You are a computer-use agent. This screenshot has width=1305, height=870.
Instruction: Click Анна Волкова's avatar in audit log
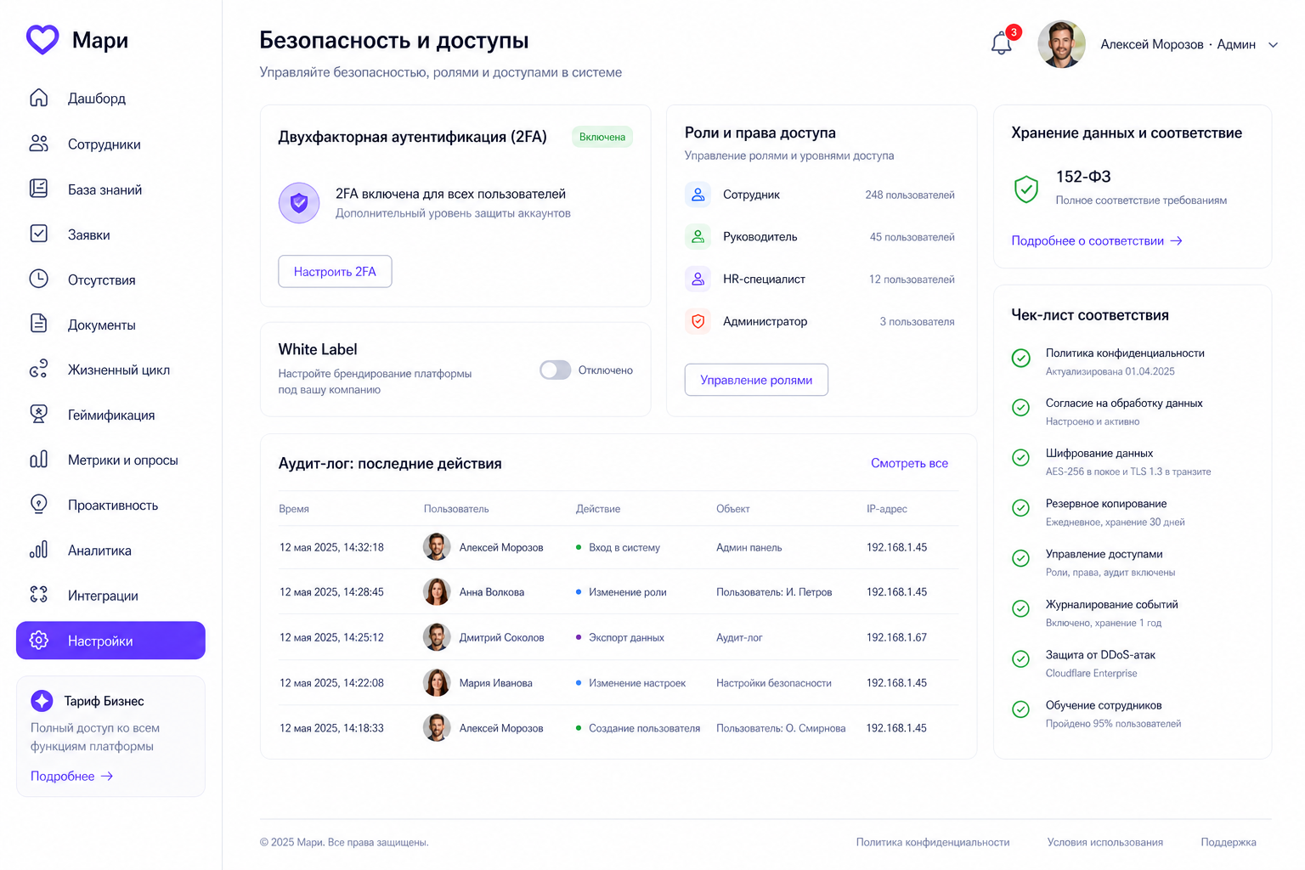tap(437, 592)
